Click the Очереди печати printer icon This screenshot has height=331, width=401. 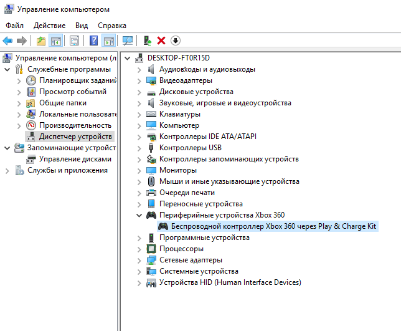click(x=151, y=193)
